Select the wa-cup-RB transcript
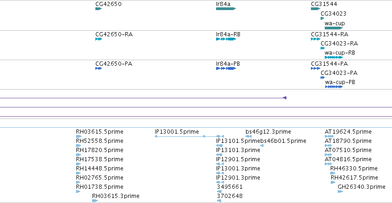The width and height of the screenshot is (392, 203). tap(340, 53)
